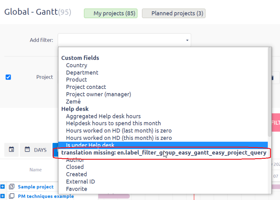Open the PM techniques example link
Screen dimensions: 280x200
coord(46,196)
